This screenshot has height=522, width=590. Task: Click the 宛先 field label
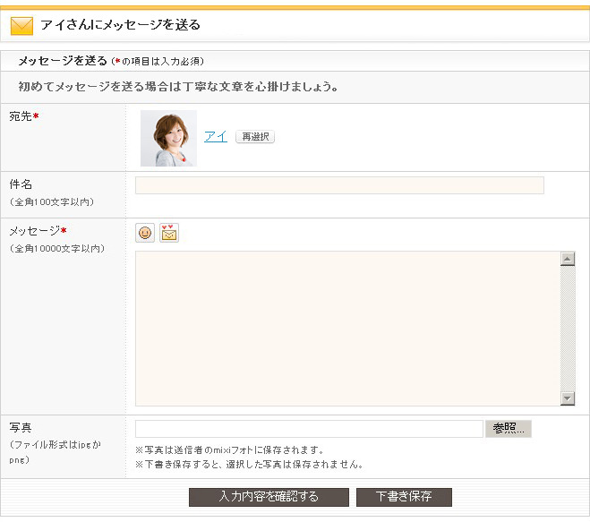[x=21, y=116]
